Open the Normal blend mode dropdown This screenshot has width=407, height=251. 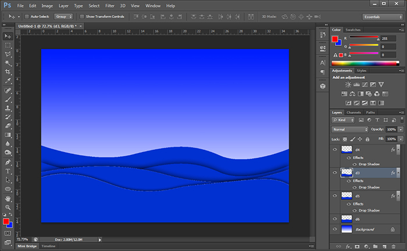[349, 129]
